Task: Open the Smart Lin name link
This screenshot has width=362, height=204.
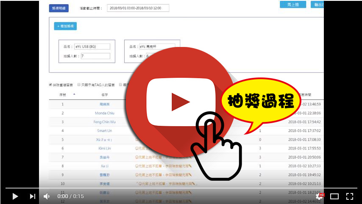Action: pyautogui.click(x=105, y=131)
